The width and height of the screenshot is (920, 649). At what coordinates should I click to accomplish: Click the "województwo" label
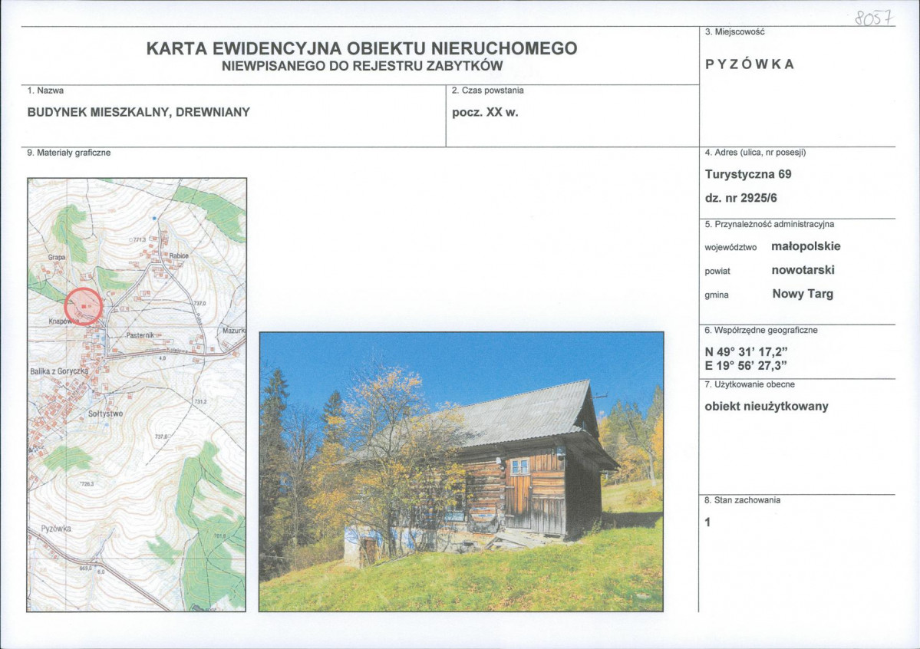730,248
